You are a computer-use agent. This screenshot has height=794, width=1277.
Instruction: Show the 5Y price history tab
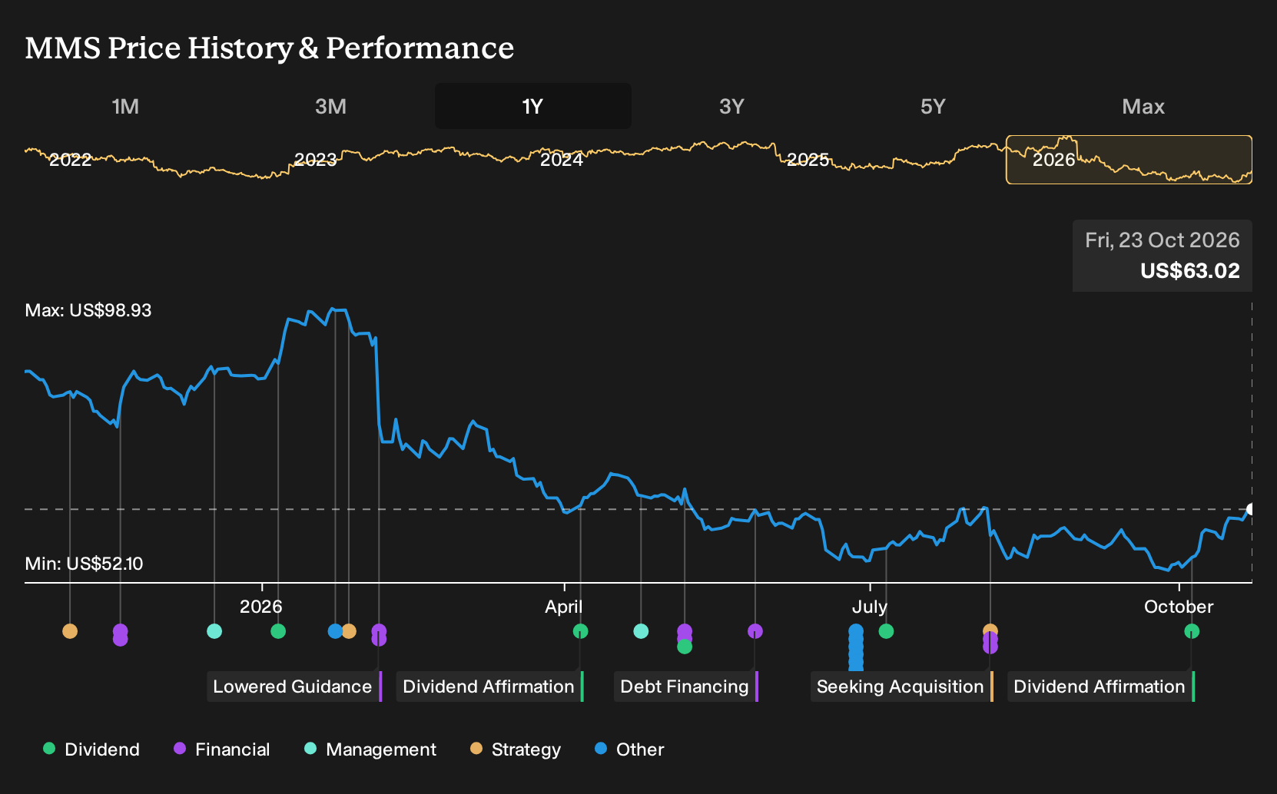[x=933, y=106]
